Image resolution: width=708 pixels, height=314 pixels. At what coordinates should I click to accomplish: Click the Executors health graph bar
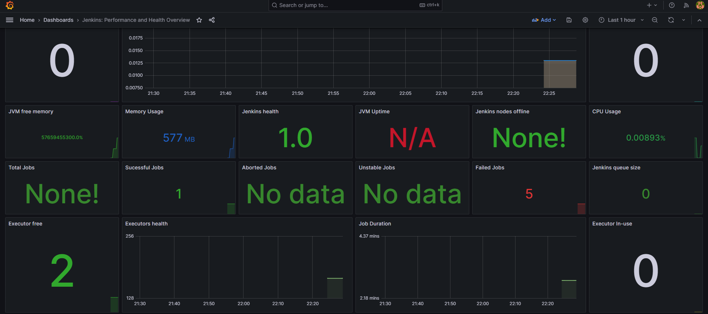(335, 288)
